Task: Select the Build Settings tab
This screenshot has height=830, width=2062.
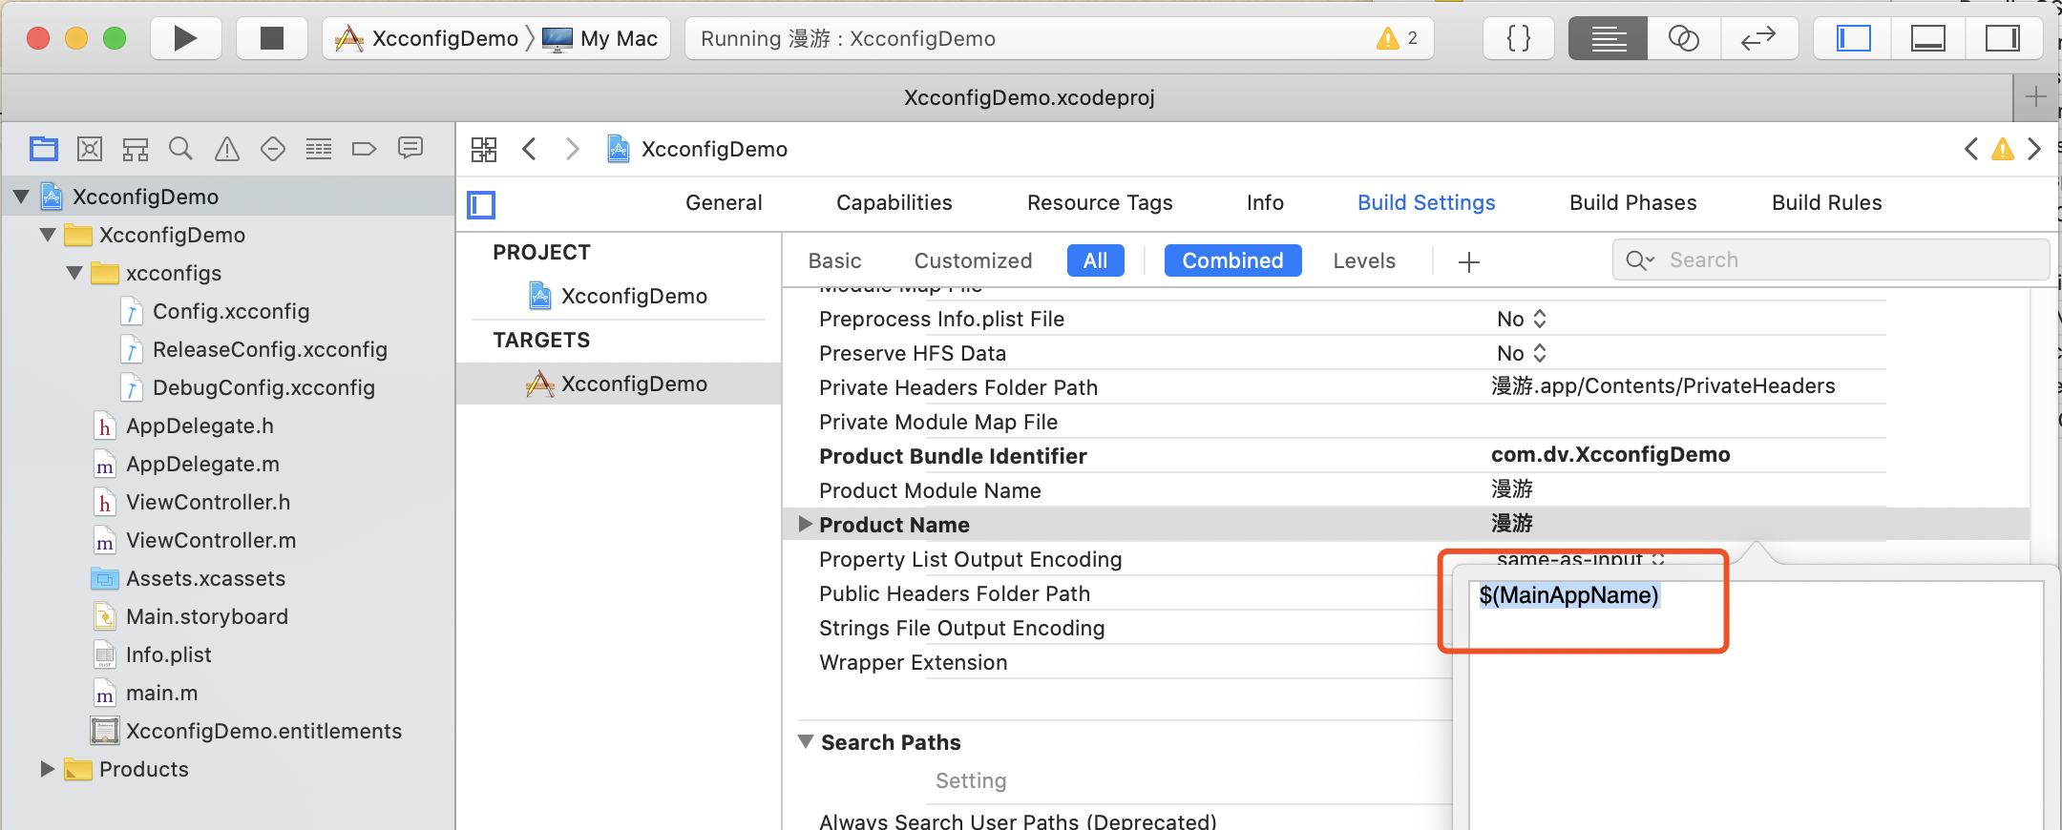Action: coord(1426,202)
